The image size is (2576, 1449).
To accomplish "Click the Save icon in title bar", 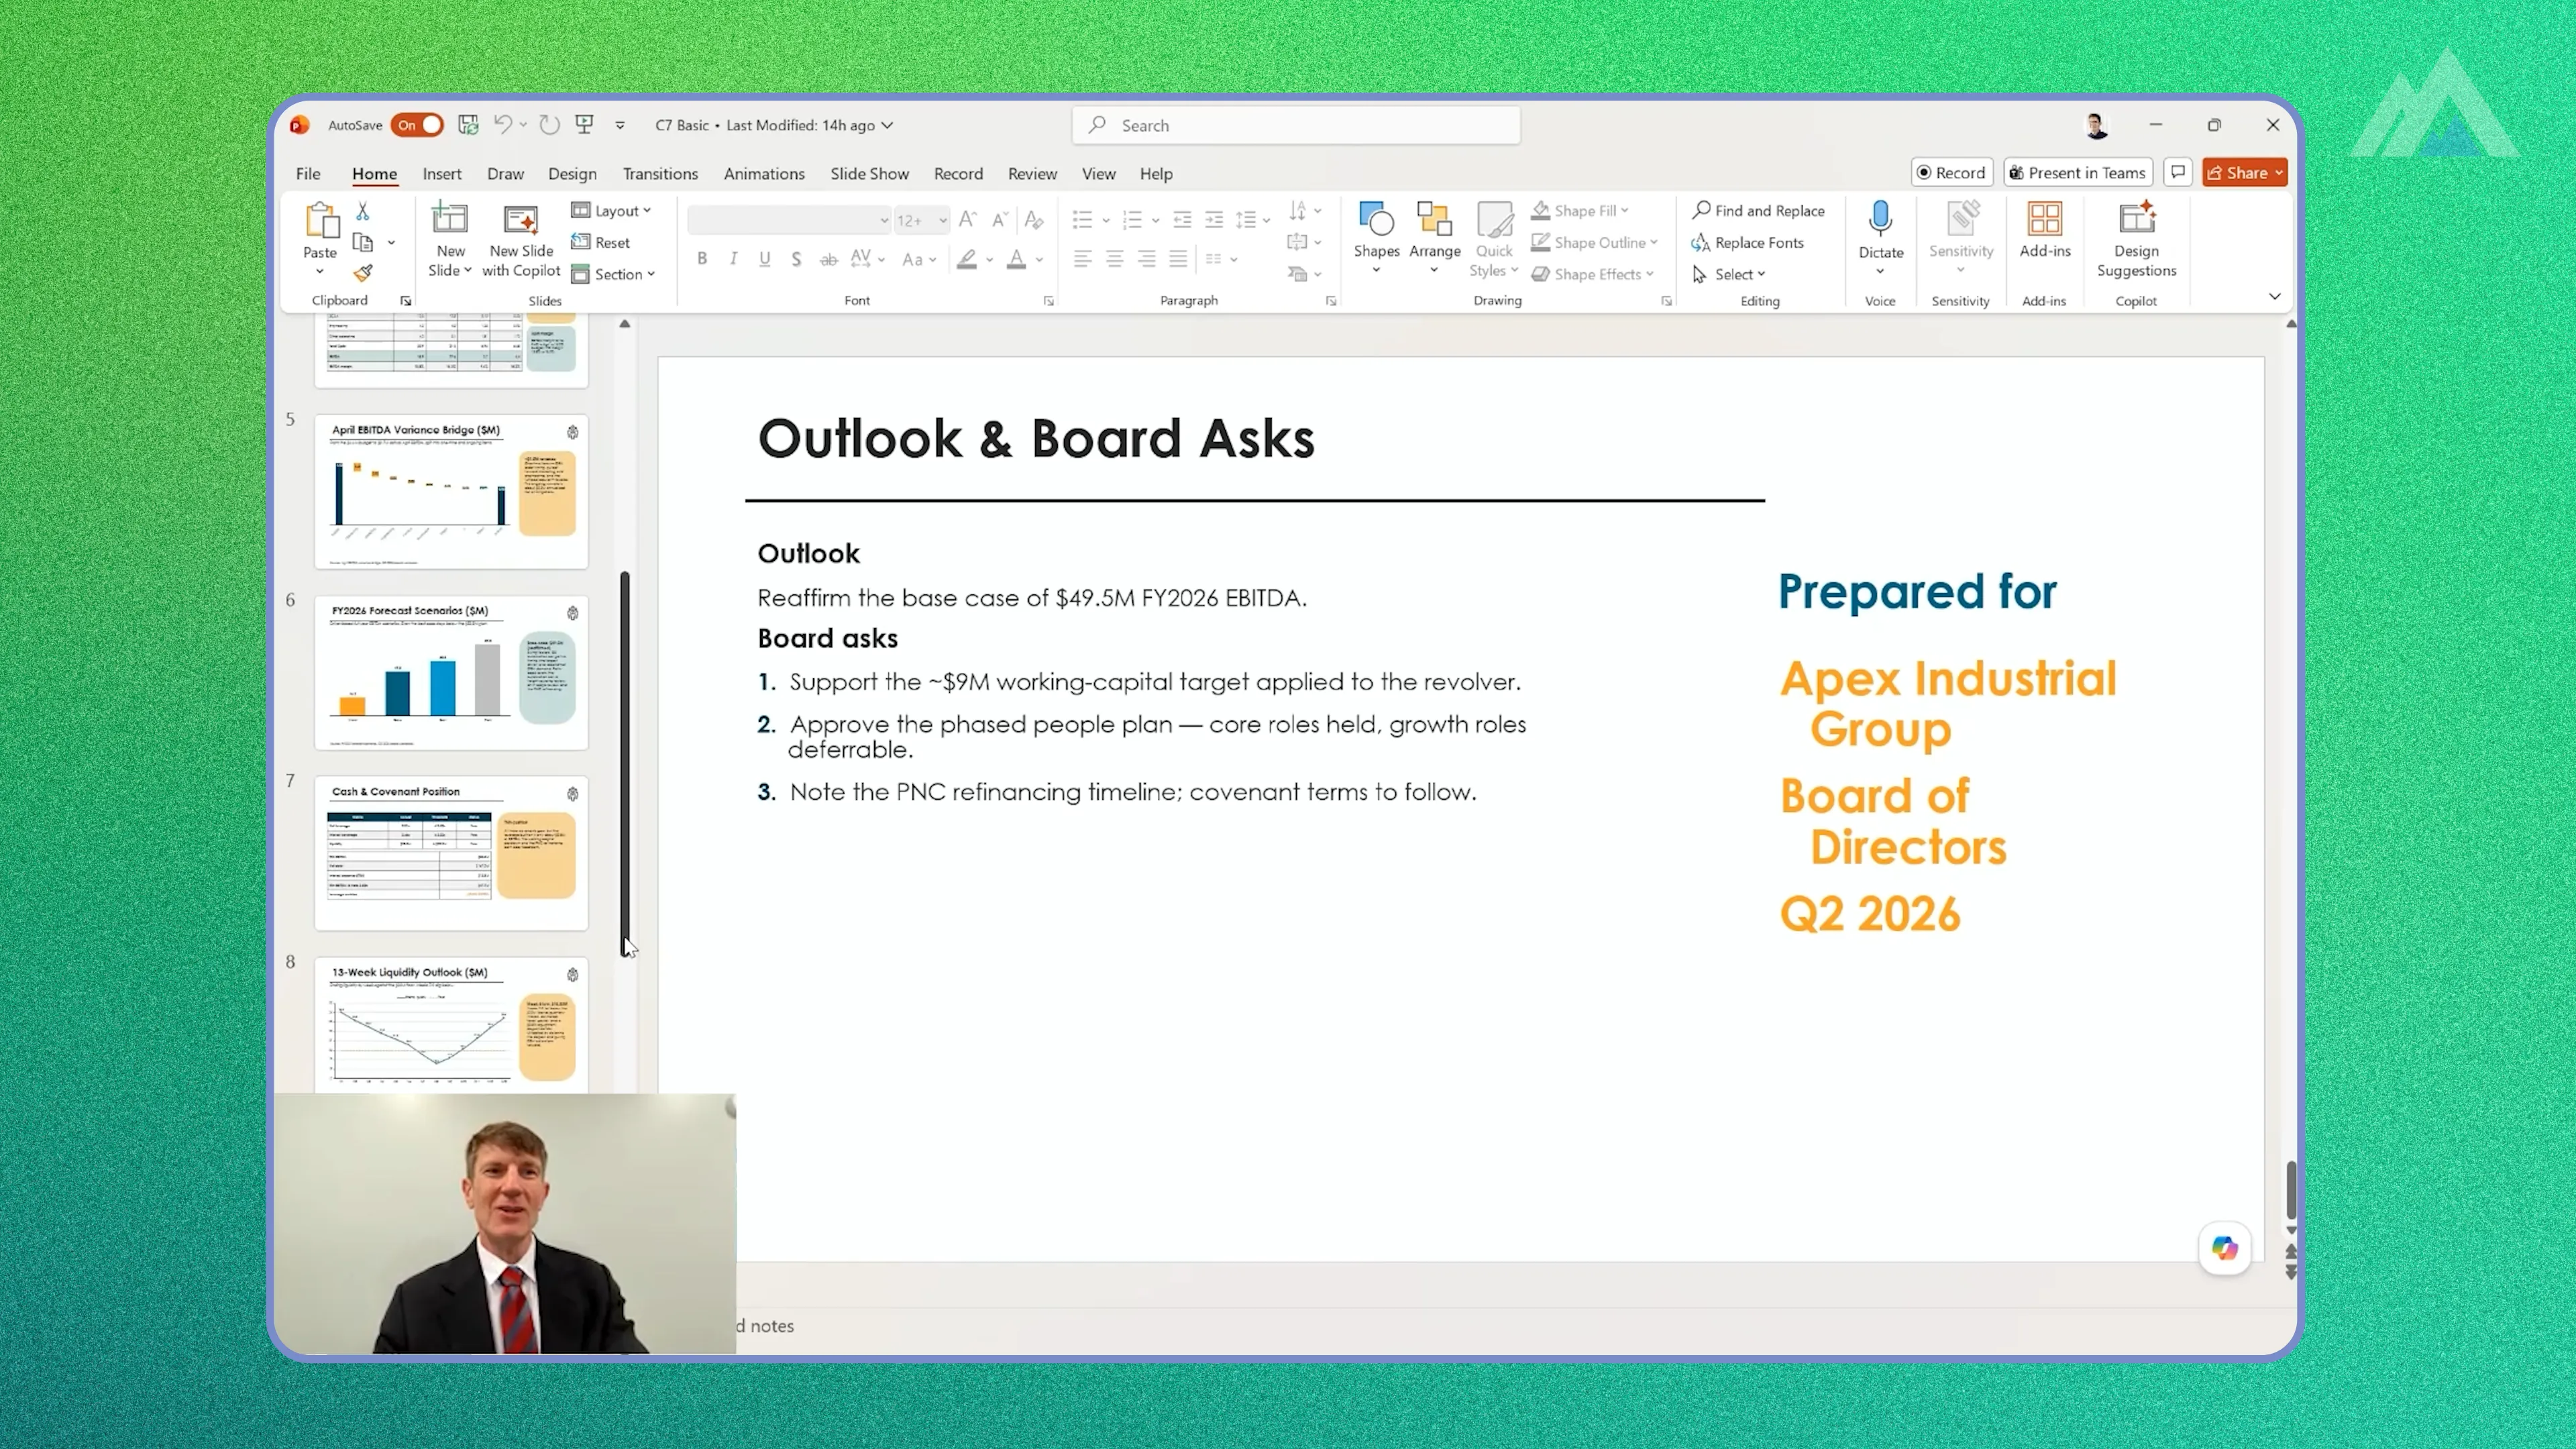I will coord(468,125).
